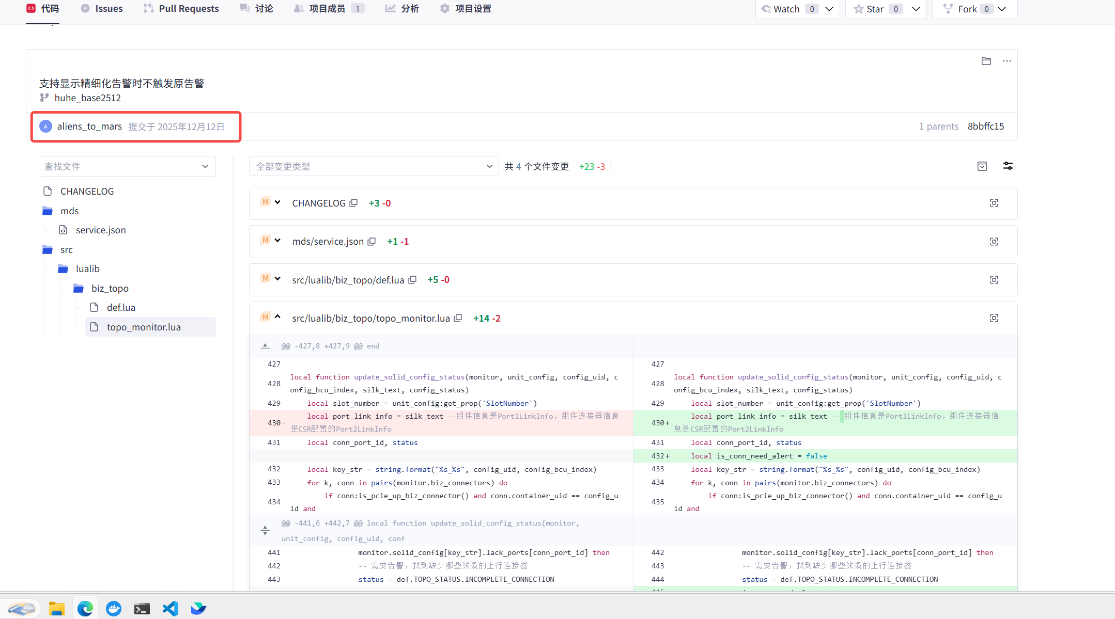Open the browse files folder icon
The width and height of the screenshot is (1115, 619).
click(x=986, y=61)
